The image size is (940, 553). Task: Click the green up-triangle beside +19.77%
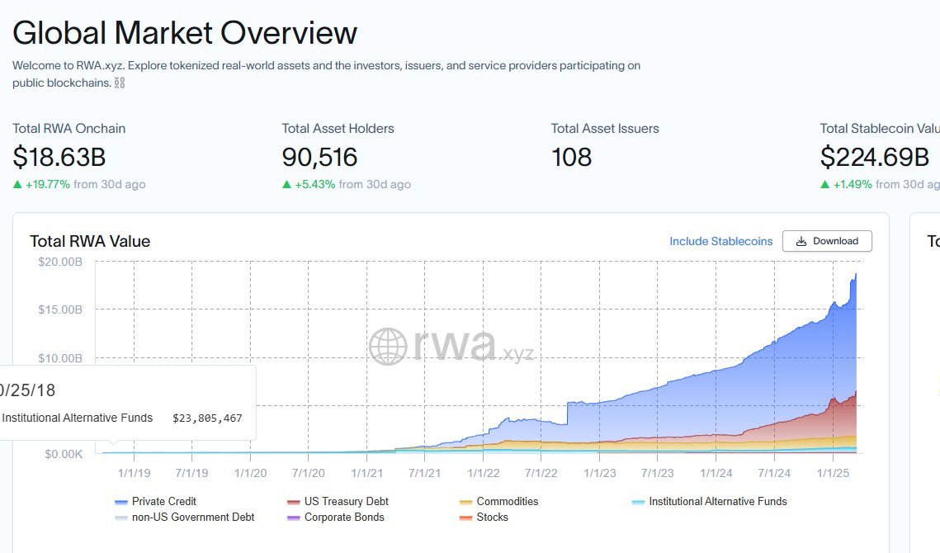point(17,184)
